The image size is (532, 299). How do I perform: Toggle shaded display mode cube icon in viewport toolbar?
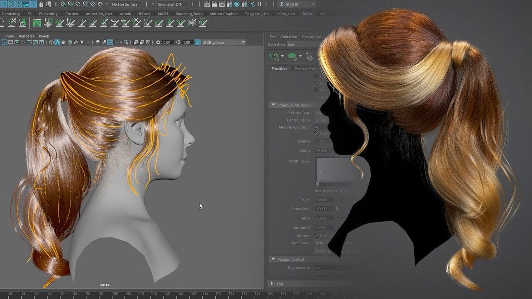[x=57, y=43]
